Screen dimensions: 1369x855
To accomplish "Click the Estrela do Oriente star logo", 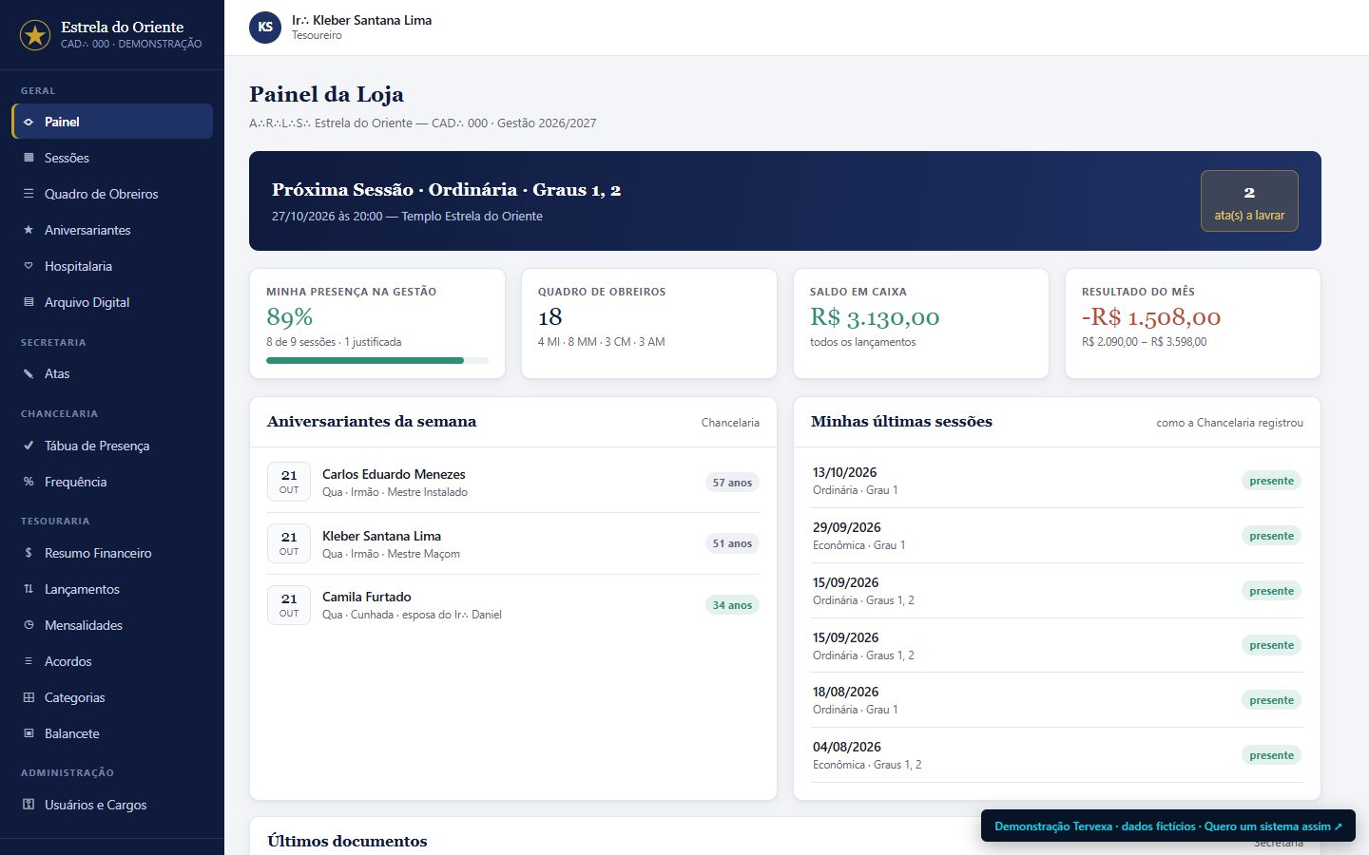I will tap(35, 35).
